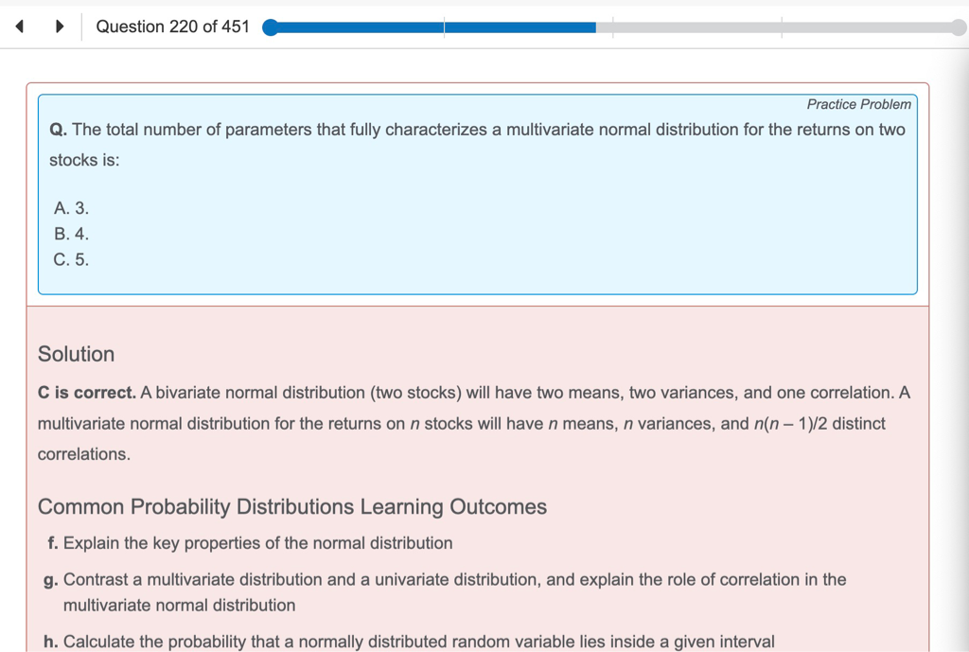Screen dimensions: 969x652
Task: Go to the previous question arrow
Action: pyautogui.click(x=19, y=26)
